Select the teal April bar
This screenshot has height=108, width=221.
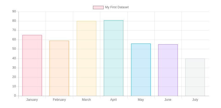113,58
